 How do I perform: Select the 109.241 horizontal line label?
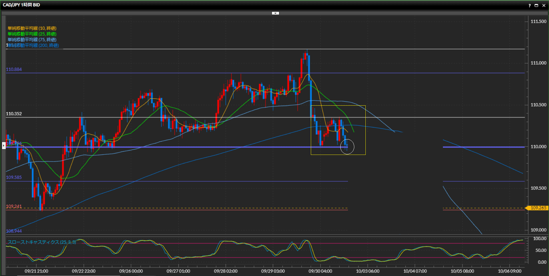(x=14, y=206)
